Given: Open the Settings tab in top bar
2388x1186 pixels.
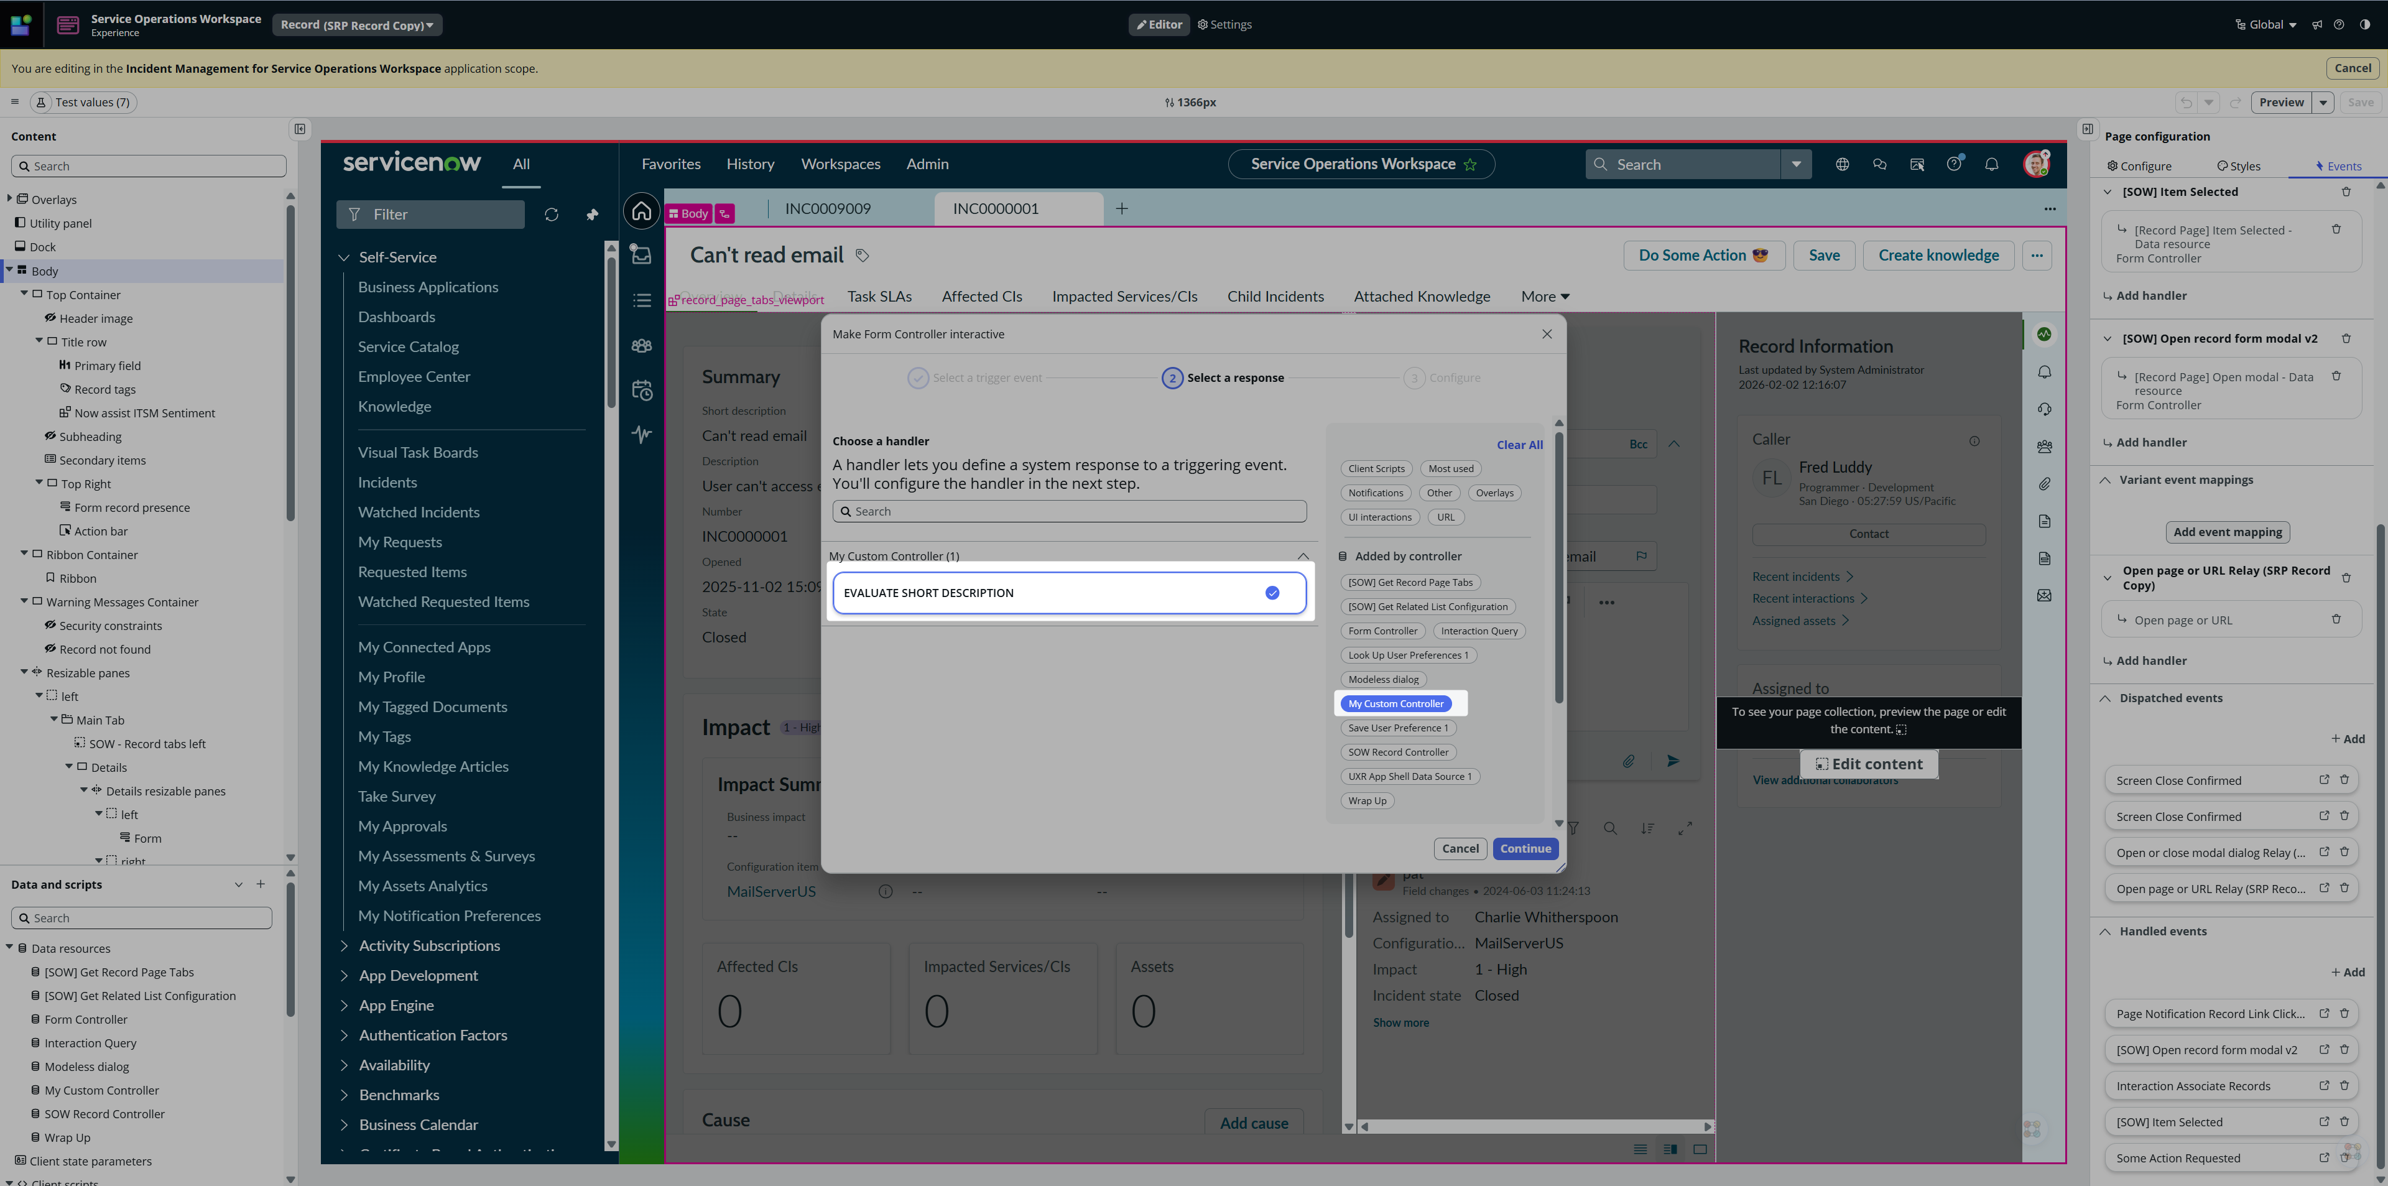Looking at the screenshot, I should pos(1224,25).
